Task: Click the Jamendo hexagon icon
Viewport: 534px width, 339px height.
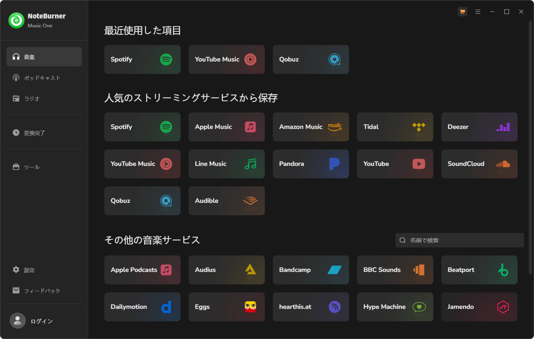Action: 503,307
